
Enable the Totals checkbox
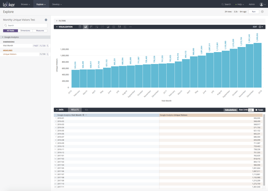256,110
